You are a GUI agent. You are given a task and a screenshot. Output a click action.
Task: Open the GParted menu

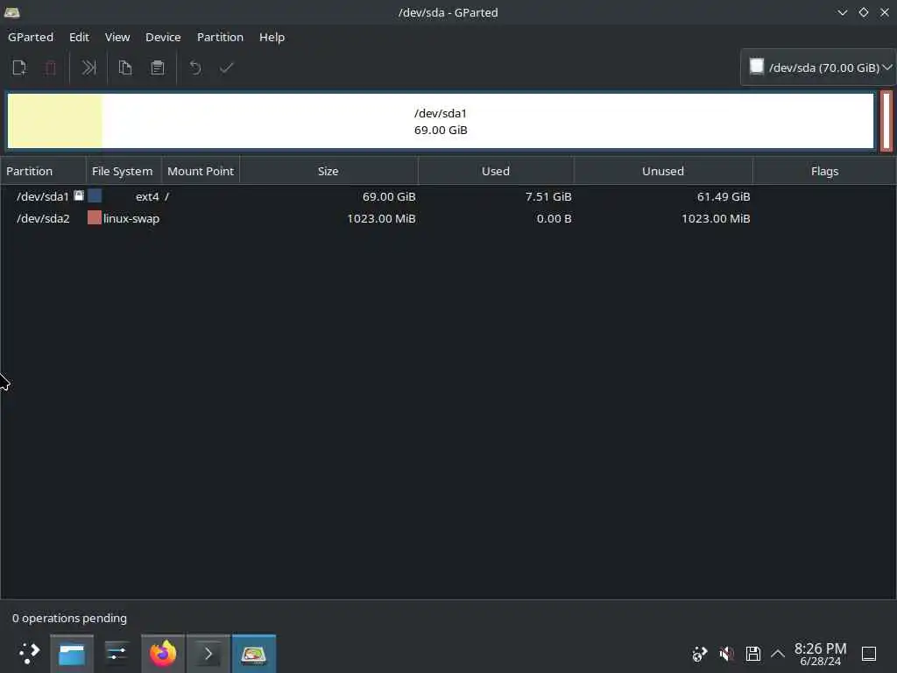(31, 37)
